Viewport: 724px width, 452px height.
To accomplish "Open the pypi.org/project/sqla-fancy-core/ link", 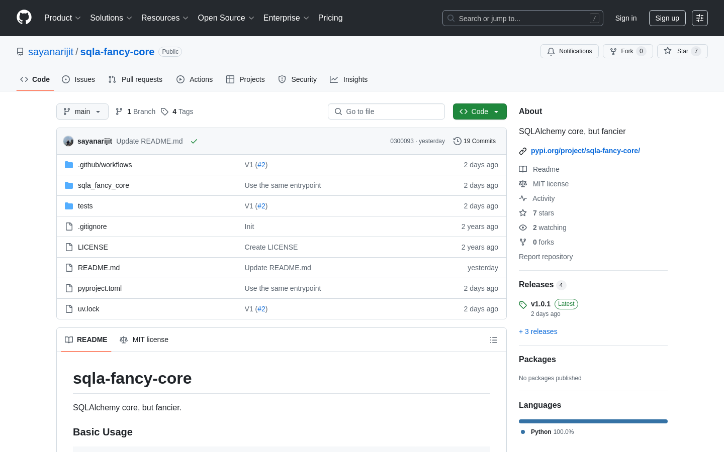I will pyautogui.click(x=585, y=151).
